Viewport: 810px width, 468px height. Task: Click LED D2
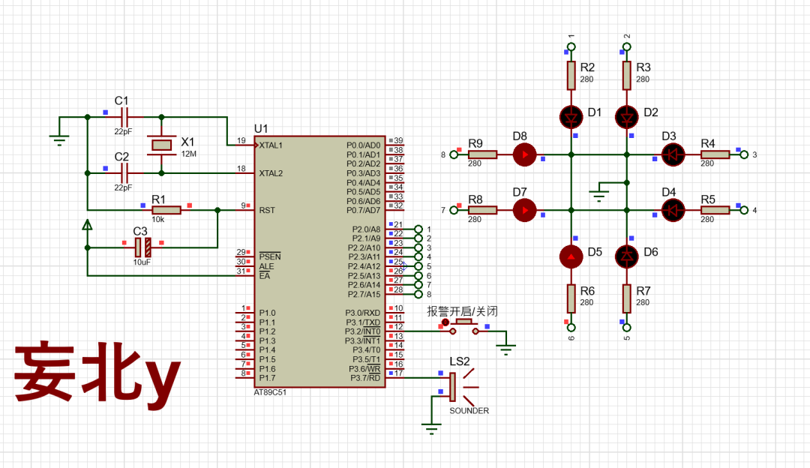[627, 117]
